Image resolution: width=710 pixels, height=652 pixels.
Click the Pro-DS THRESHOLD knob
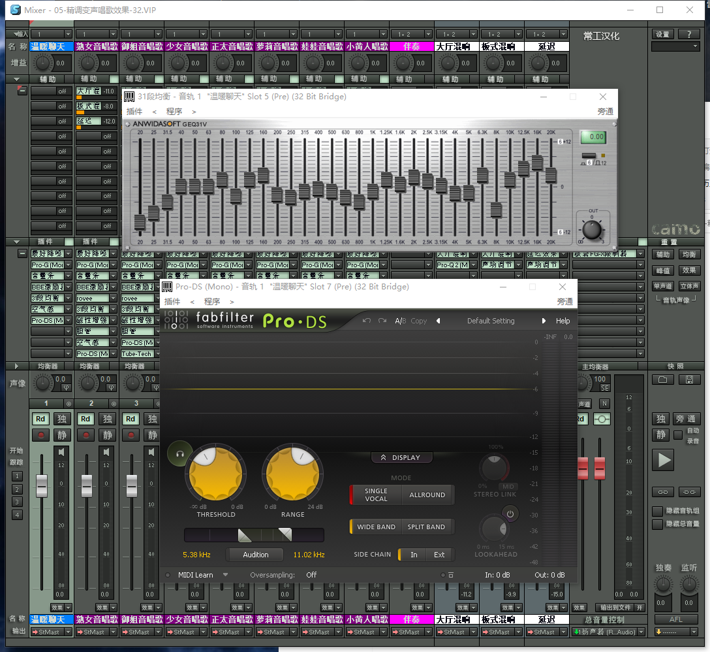point(215,474)
